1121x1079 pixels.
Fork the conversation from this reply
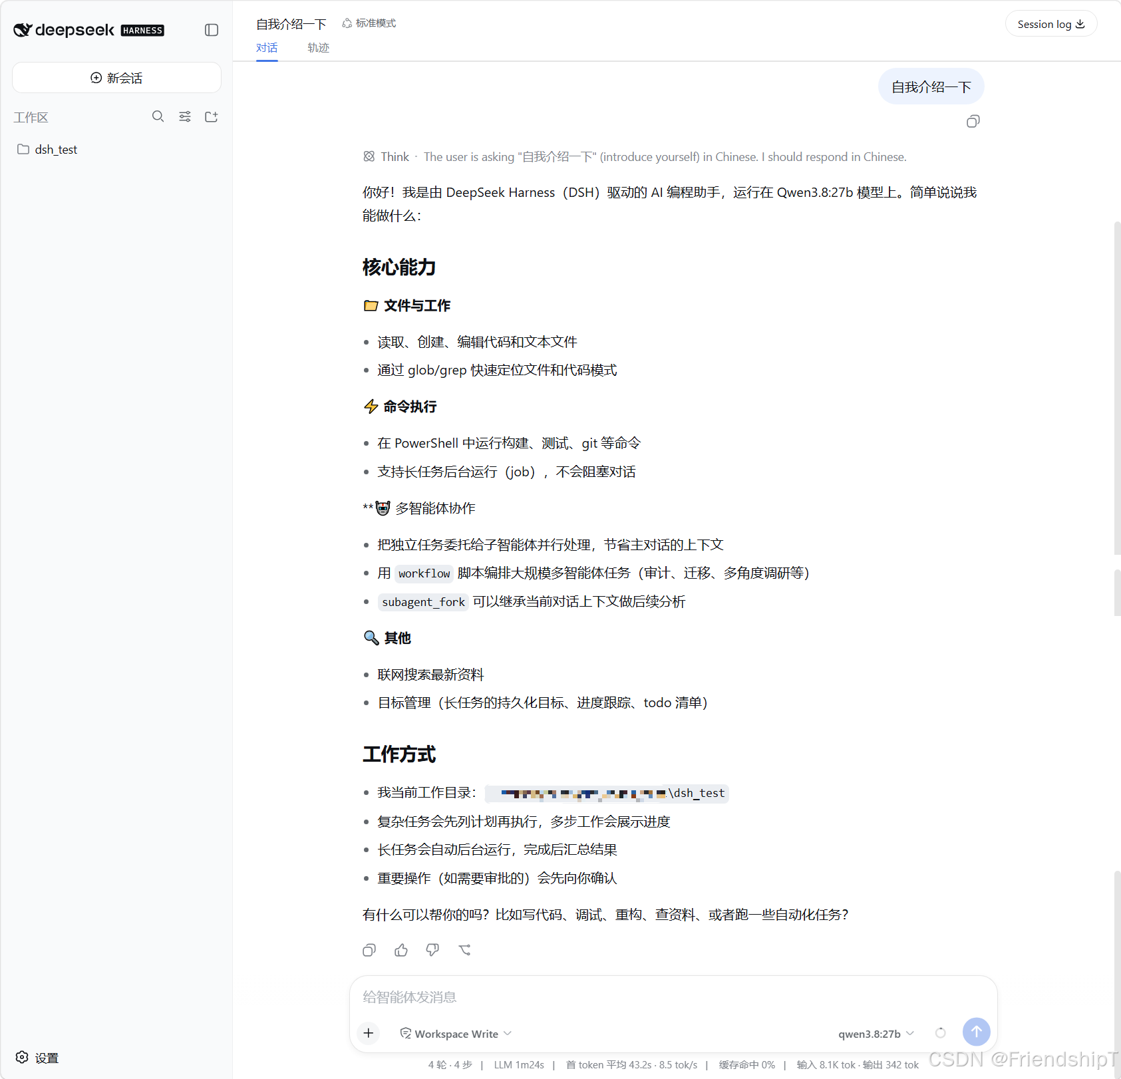click(464, 950)
